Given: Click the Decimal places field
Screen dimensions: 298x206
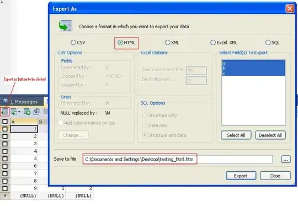Looking at the screenshot, I should click(196, 81).
